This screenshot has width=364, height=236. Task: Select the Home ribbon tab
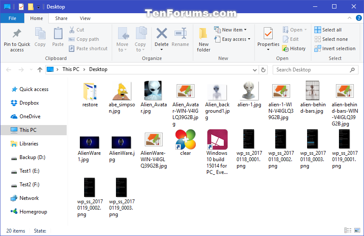pyautogui.click(x=37, y=18)
